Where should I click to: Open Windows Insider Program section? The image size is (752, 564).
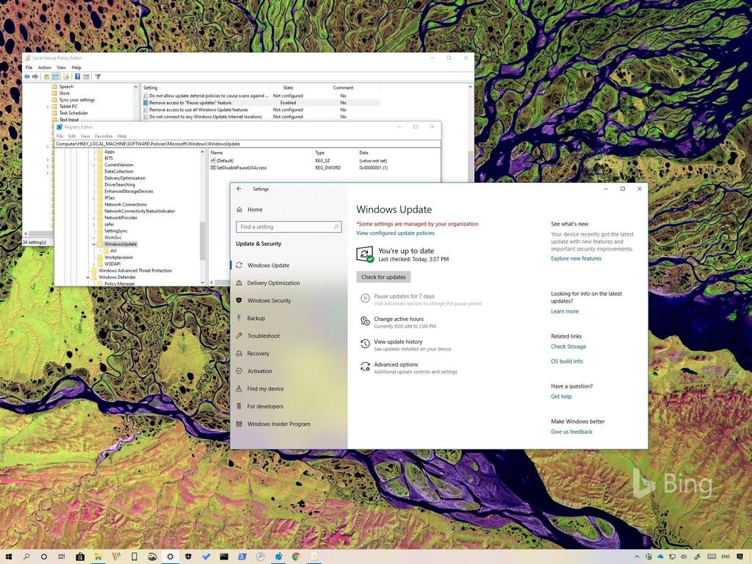click(279, 424)
